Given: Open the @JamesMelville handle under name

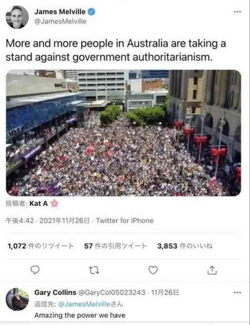Looking at the screenshot, I should coord(60,22).
